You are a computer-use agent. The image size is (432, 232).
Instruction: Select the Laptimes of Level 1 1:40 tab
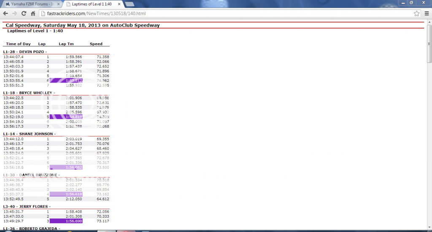tap(91, 4)
